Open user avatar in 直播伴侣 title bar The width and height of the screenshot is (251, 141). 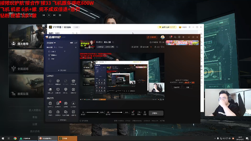coord(163,37)
